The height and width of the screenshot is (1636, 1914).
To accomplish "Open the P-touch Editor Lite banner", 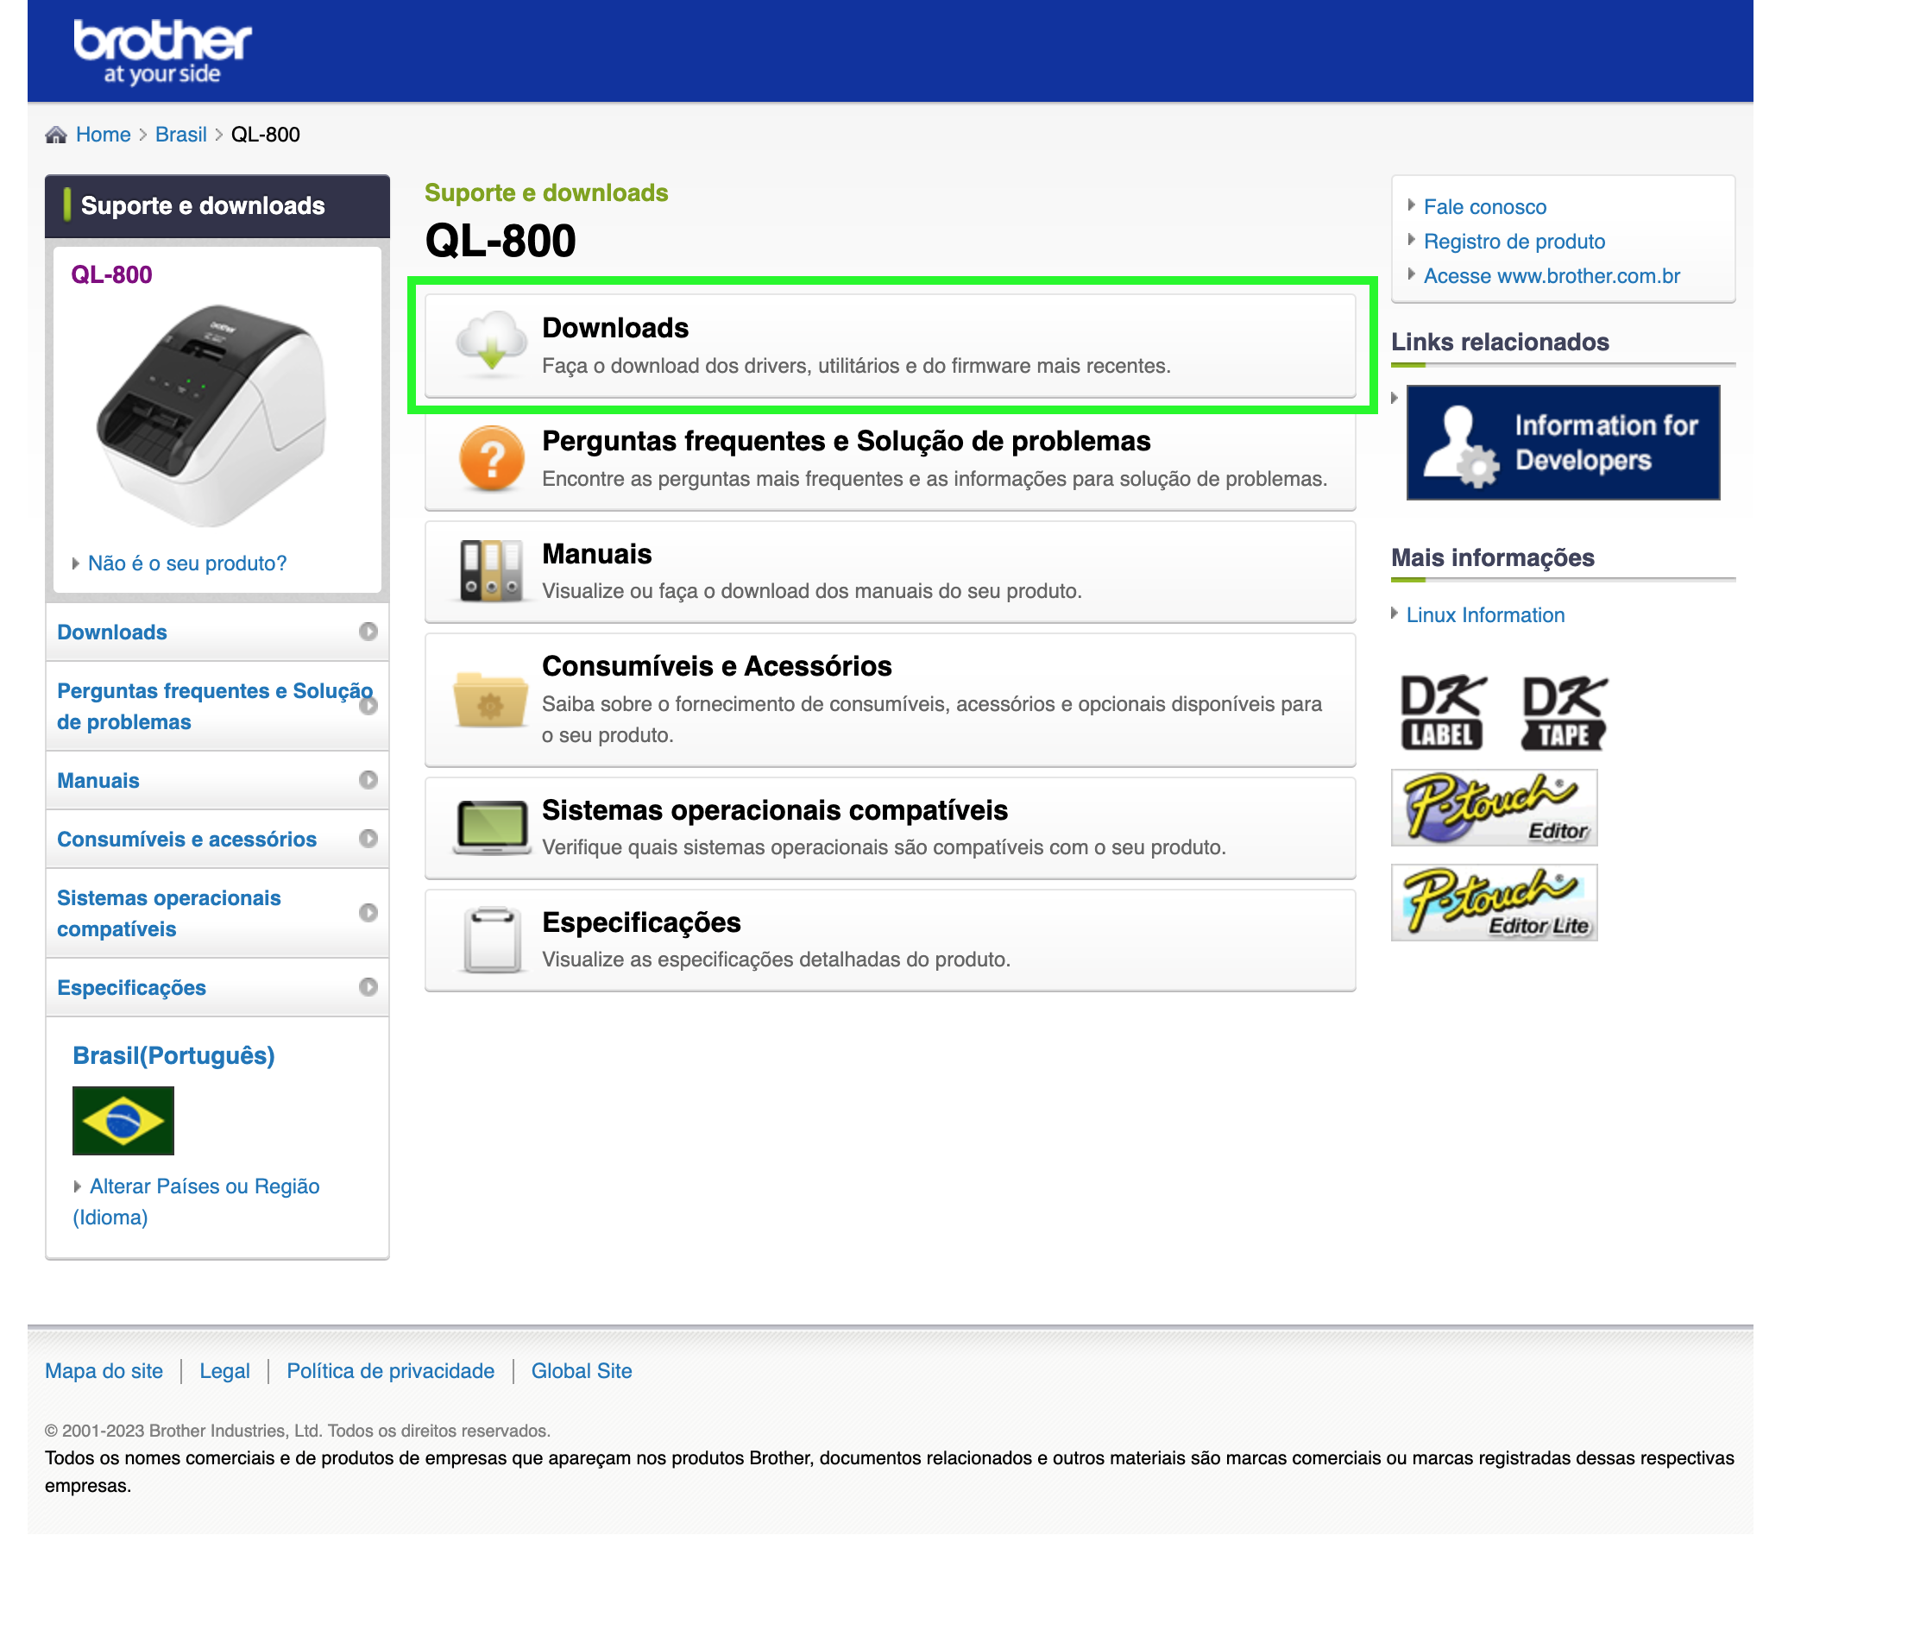I will point(1494,903).
